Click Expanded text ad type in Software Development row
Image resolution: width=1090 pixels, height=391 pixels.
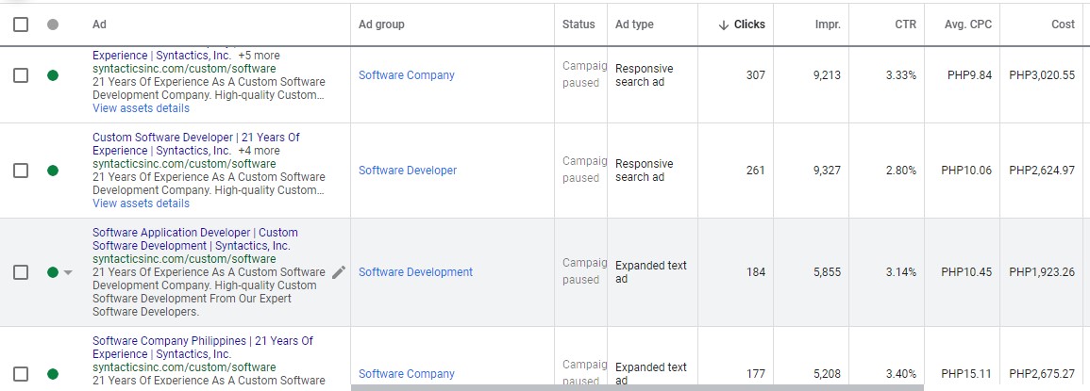(x=650, y=272)
